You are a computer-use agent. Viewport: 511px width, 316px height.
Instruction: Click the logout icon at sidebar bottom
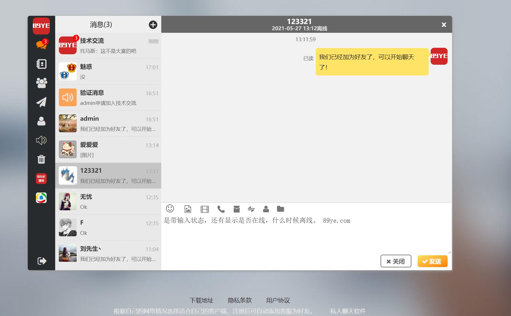(x=42, y=261)
